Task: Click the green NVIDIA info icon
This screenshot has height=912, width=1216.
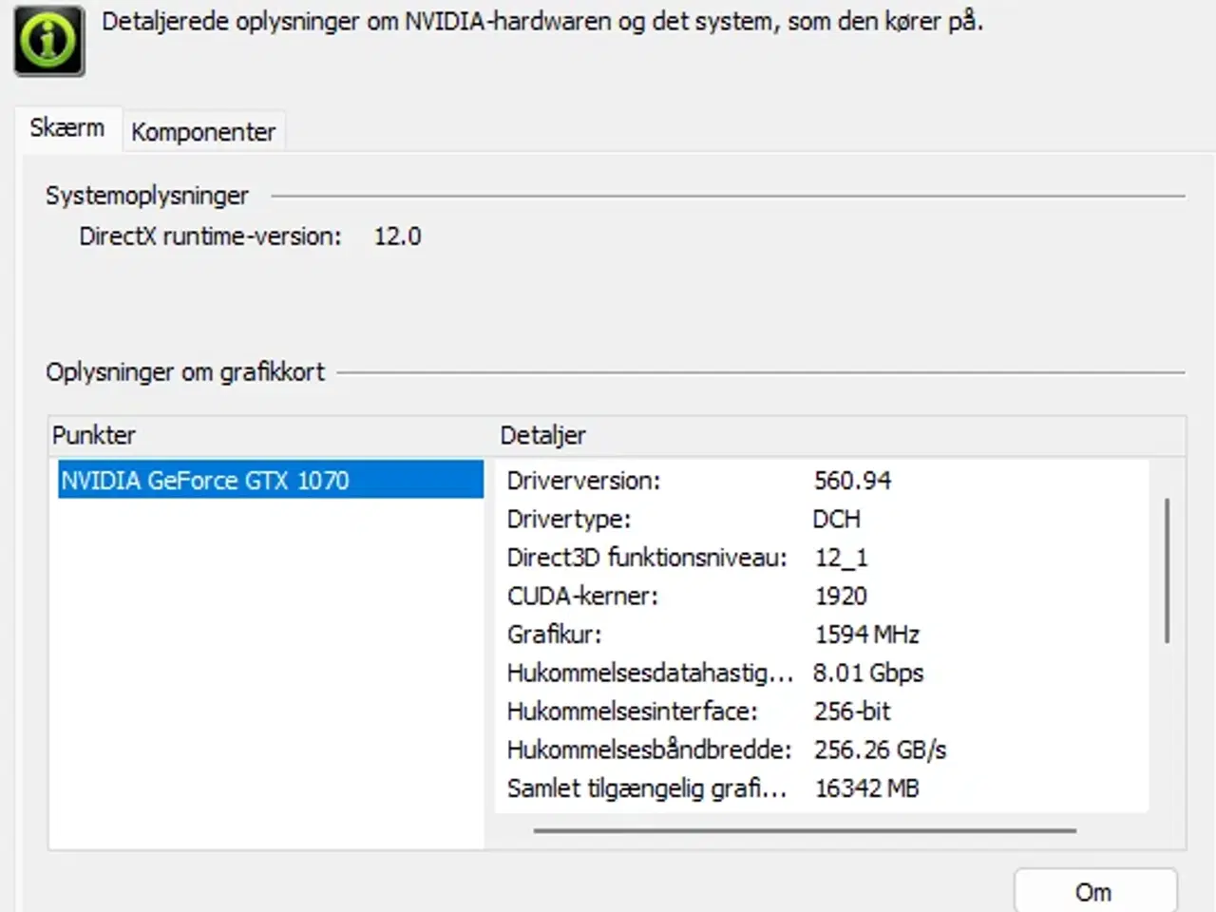Action: coord(49,41)
